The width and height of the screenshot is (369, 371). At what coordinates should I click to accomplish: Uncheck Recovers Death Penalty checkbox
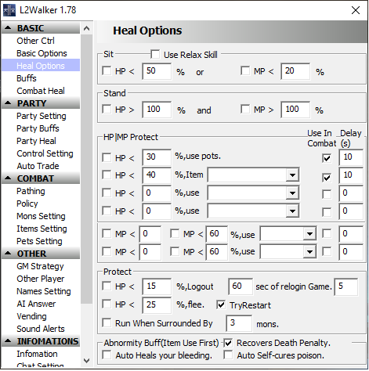tap(228, 343)
